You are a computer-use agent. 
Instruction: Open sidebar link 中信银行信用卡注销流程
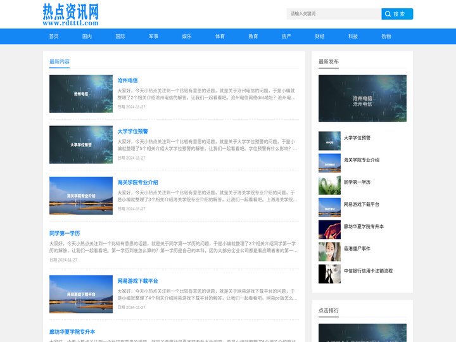click(x=368, y=271)
